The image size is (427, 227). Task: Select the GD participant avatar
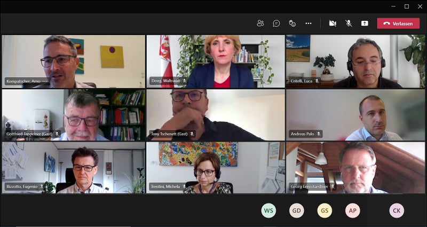297,210
